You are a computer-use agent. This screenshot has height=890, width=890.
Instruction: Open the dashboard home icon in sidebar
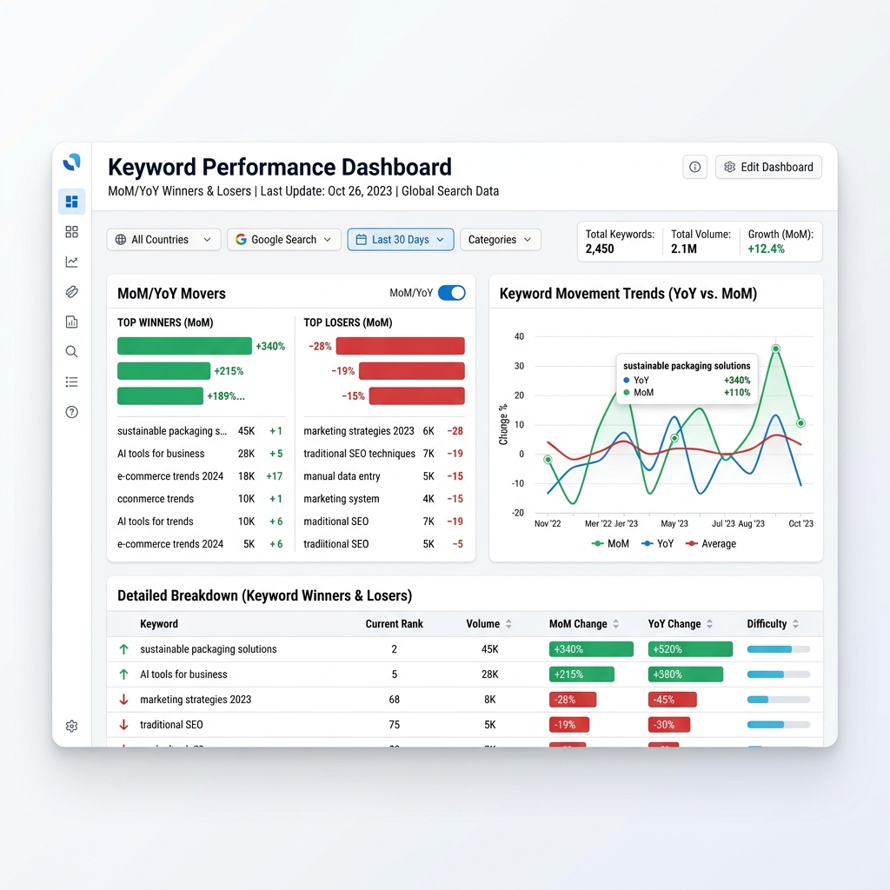pos(71,202)
